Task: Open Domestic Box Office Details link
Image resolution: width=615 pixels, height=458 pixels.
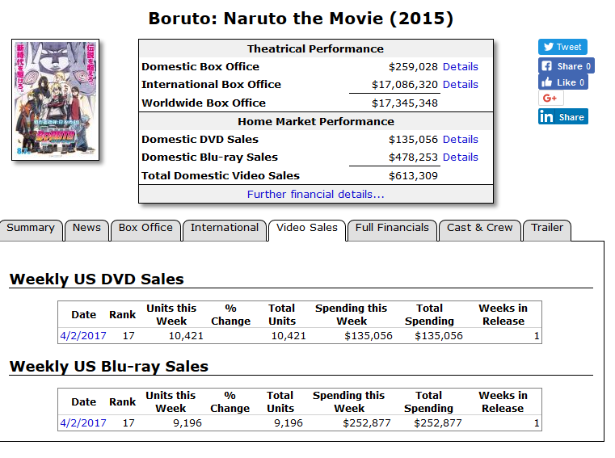Action: tap(460, 67)
